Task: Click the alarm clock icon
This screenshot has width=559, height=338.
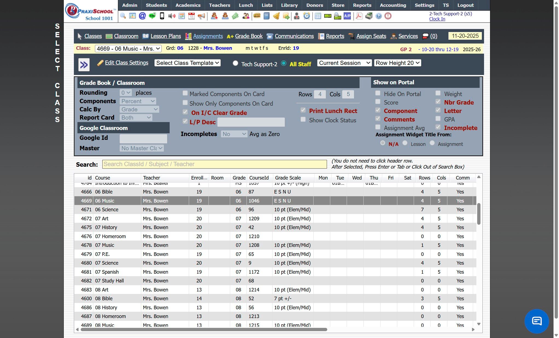Action: (307, 16)
